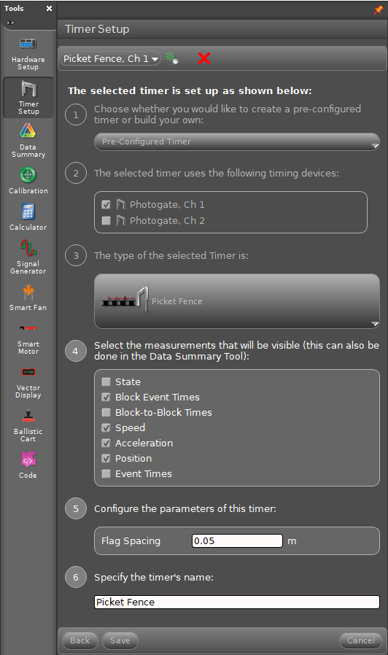Check the Block-to-Block Times option
The height and width of the screenshot is (655, 388).
coord(106,412)
